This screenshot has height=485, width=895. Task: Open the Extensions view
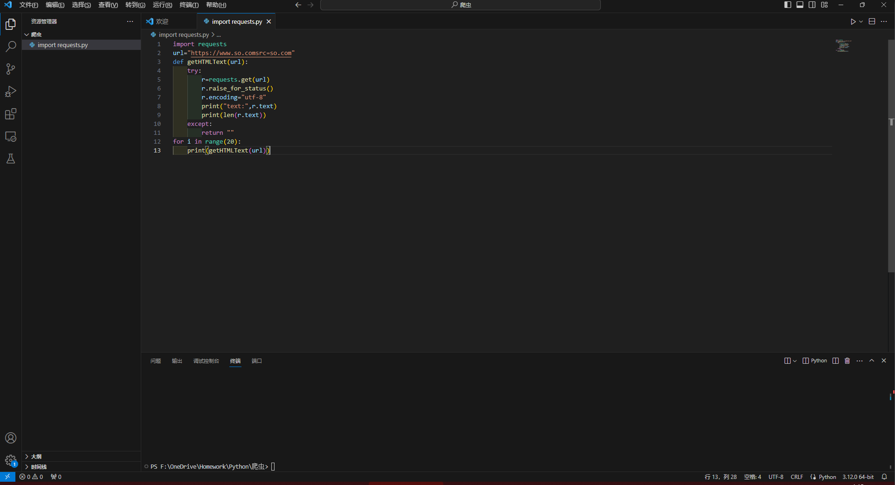[x=11, y=114]
